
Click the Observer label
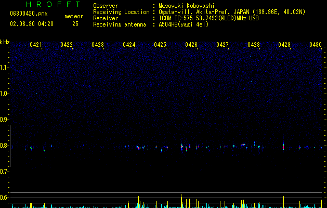106,6
